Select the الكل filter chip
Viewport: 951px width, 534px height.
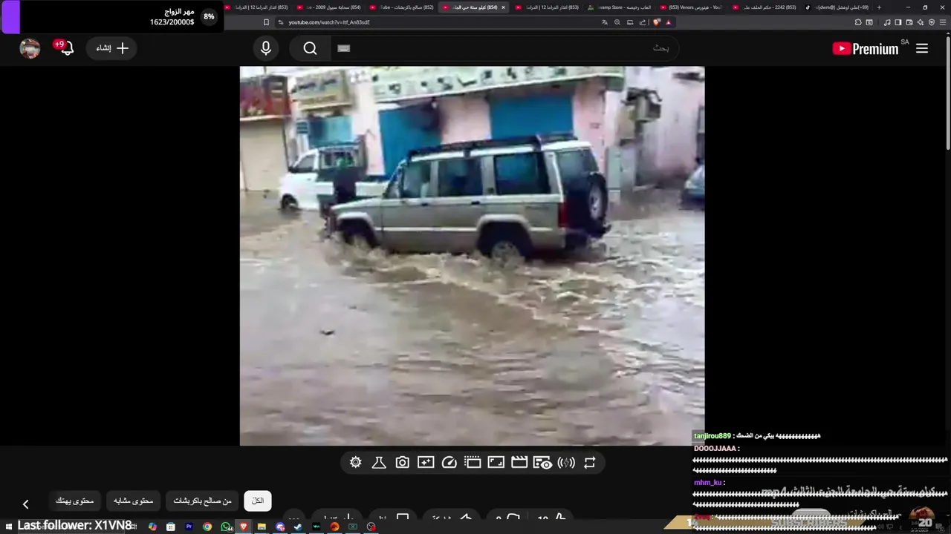(257, 501)
